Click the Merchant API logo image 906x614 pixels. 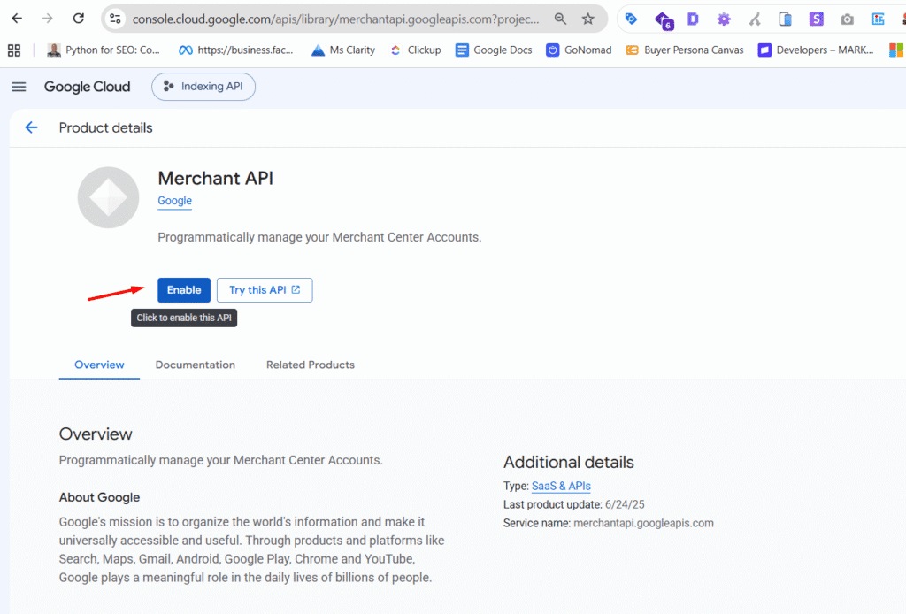[x=109, y=197]
